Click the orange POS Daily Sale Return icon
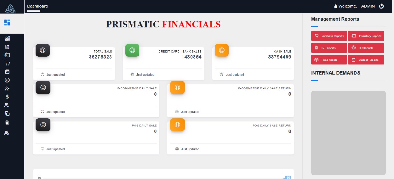 point(177,125)
